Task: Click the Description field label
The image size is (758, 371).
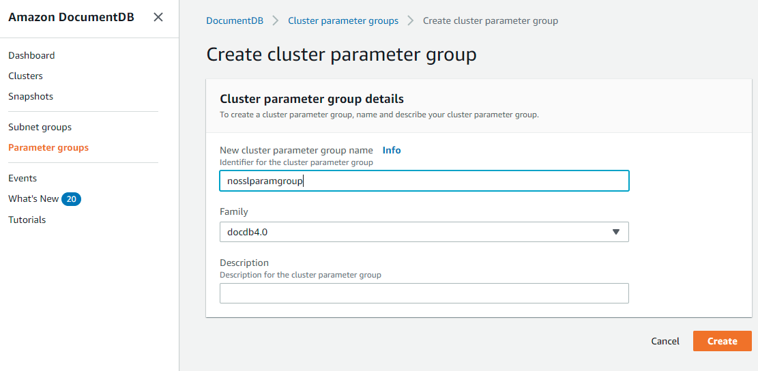Action: (x=244, y=263)
